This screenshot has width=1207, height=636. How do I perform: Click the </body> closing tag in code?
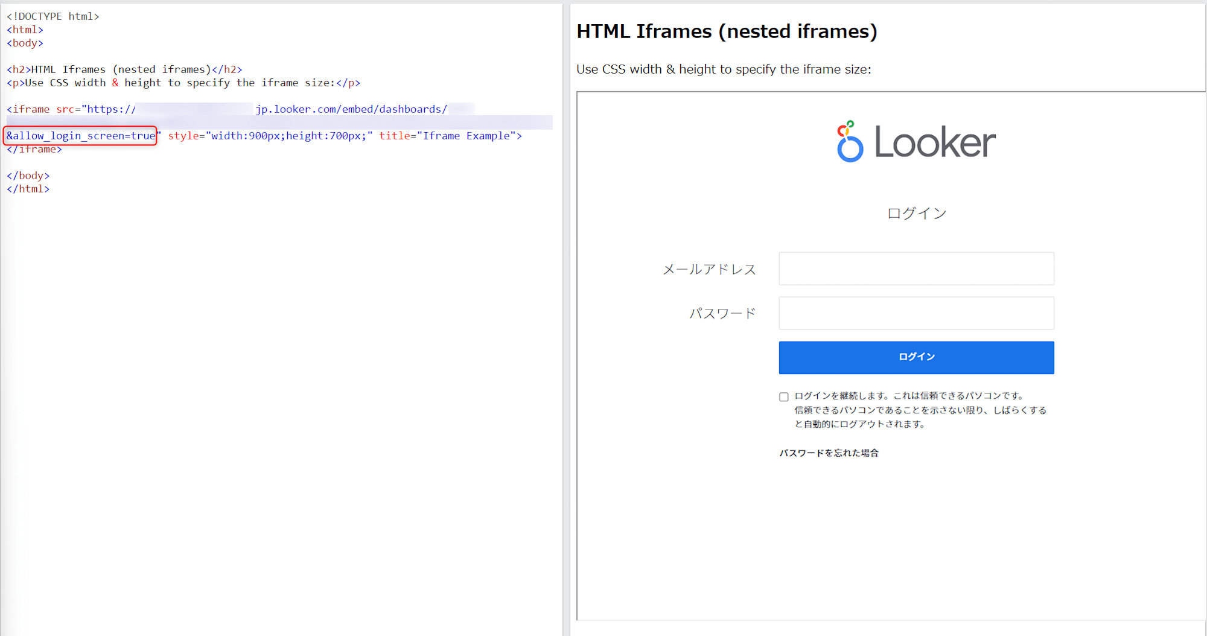[x=28, y=176]
